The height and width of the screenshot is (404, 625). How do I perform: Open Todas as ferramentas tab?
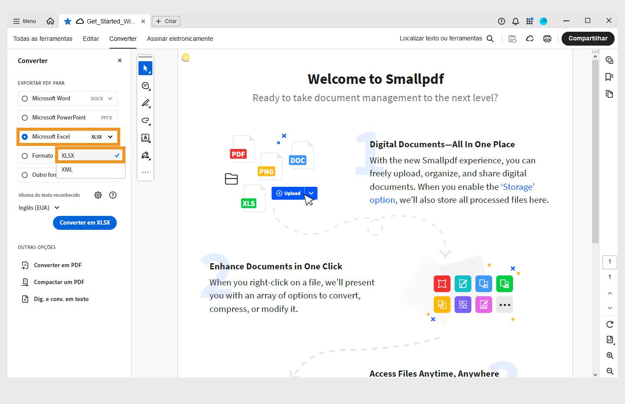tap(43, 39)
